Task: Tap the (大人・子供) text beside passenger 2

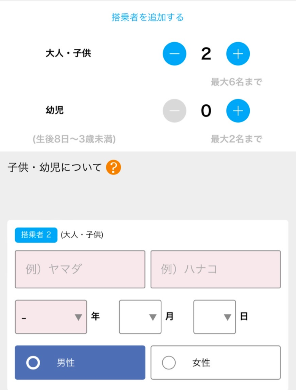Action: tap(82, 235)
